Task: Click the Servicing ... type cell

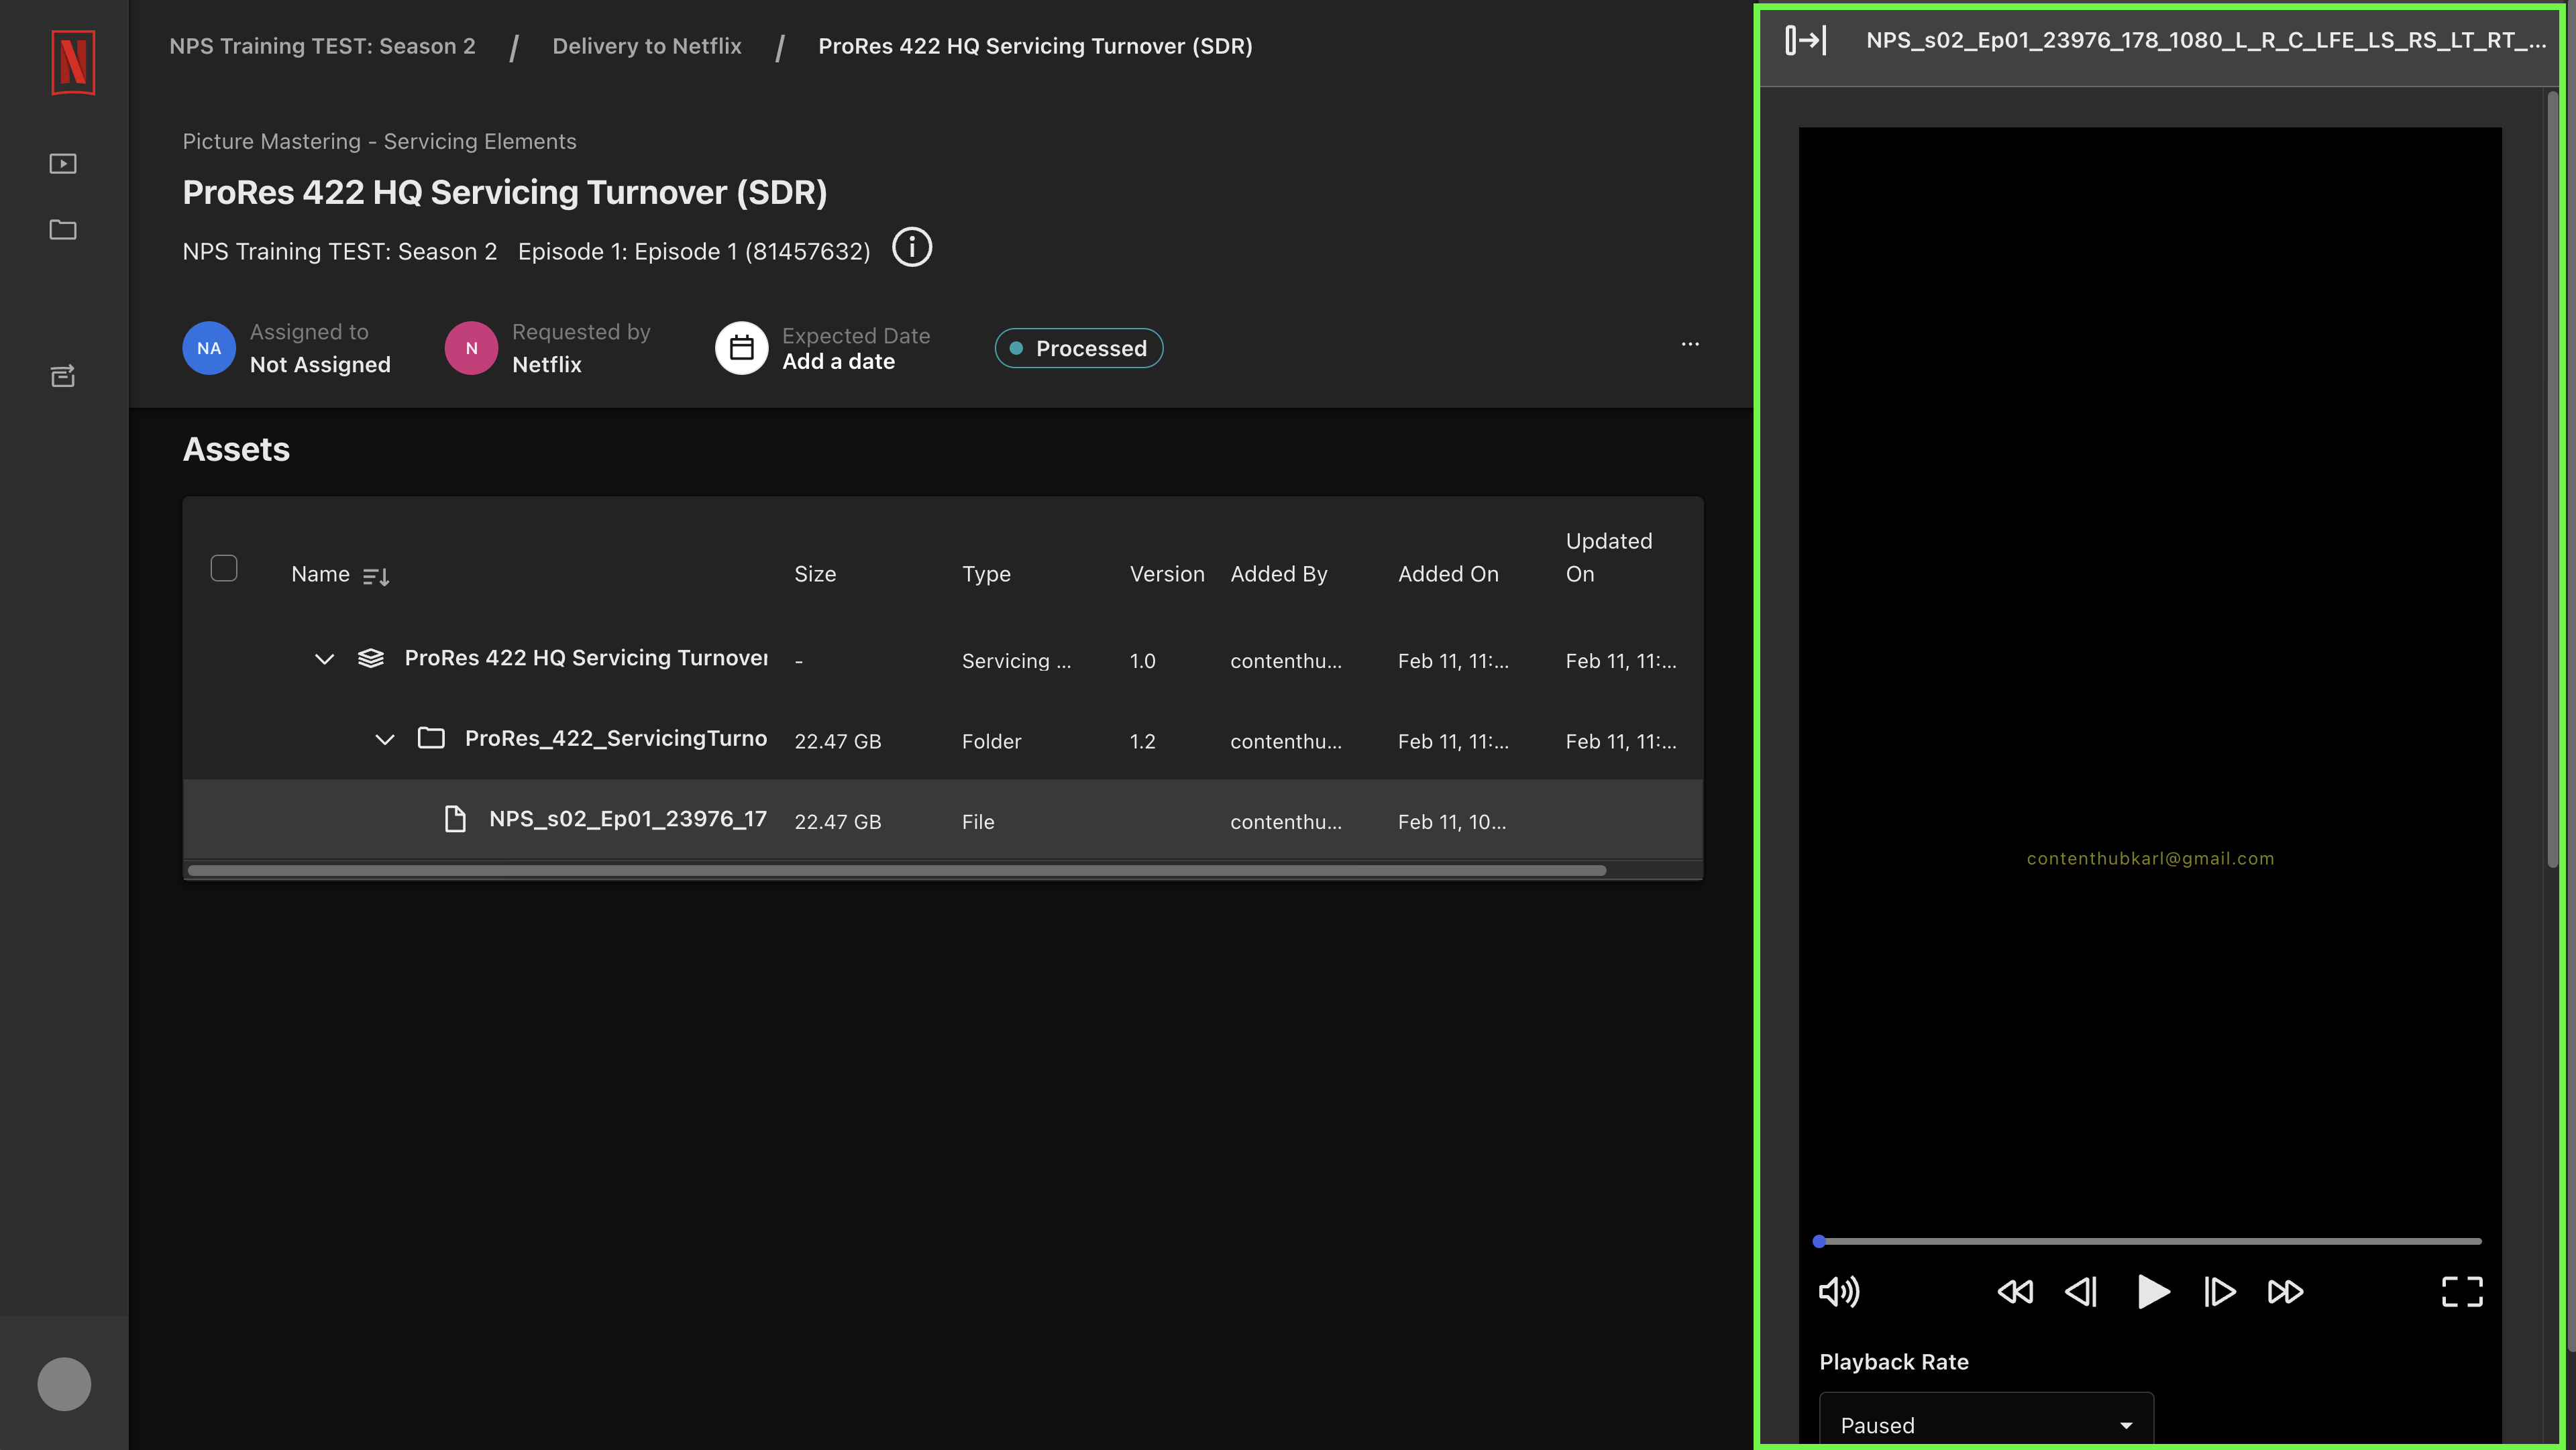Action: pos(1016,661)
